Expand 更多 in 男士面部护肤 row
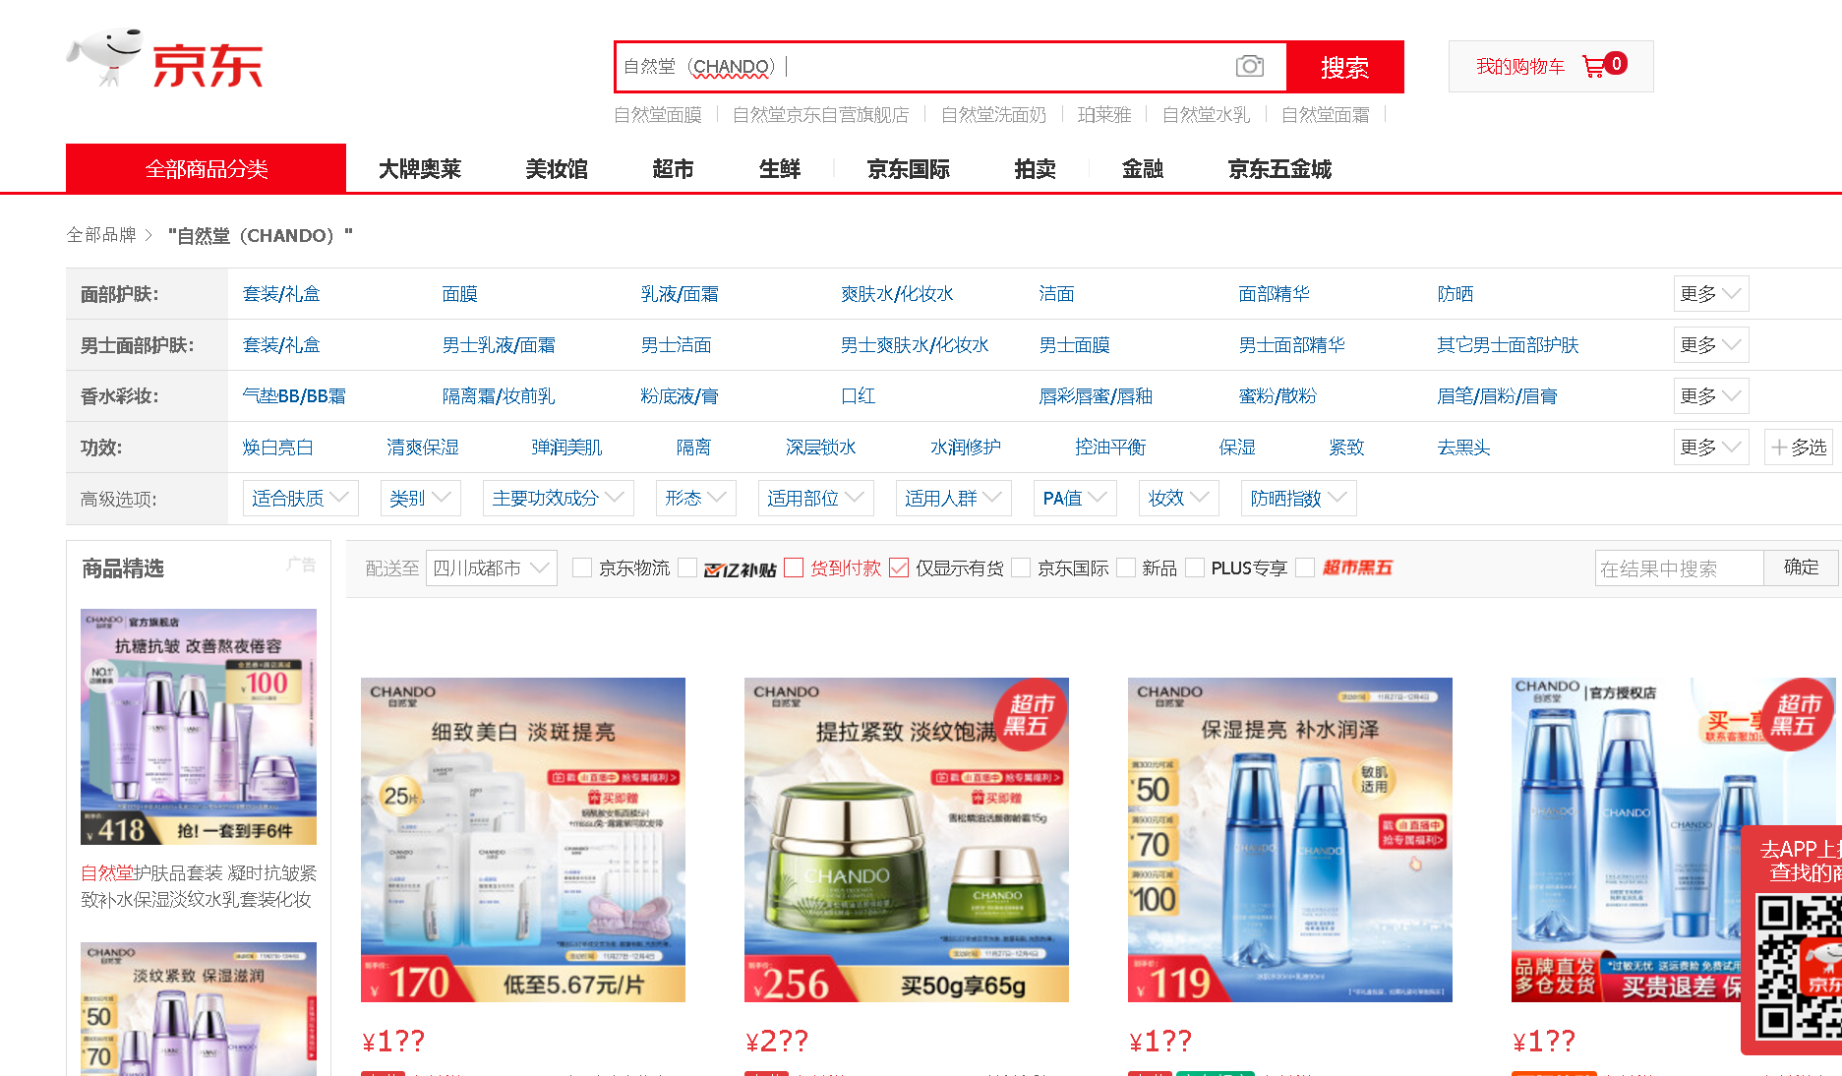The image size is (1842, 1076). pyautogui.click(x=1711, y=345)
